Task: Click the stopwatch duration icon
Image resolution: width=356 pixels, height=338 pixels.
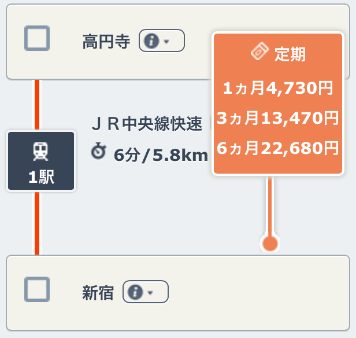Action: coord(99,153)
